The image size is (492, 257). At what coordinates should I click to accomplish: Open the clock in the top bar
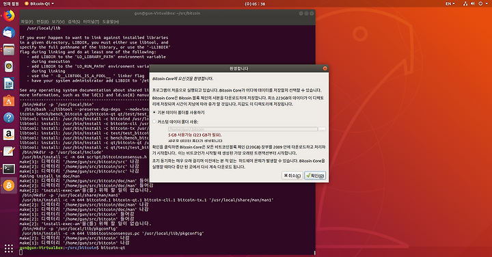click(x=255, y=4)
